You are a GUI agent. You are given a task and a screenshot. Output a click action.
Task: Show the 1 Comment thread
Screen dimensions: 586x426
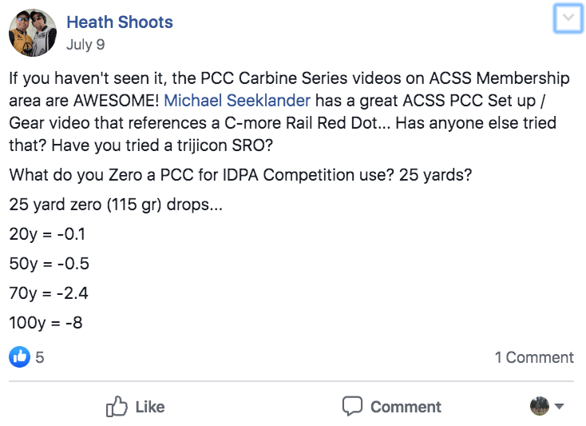534,357
